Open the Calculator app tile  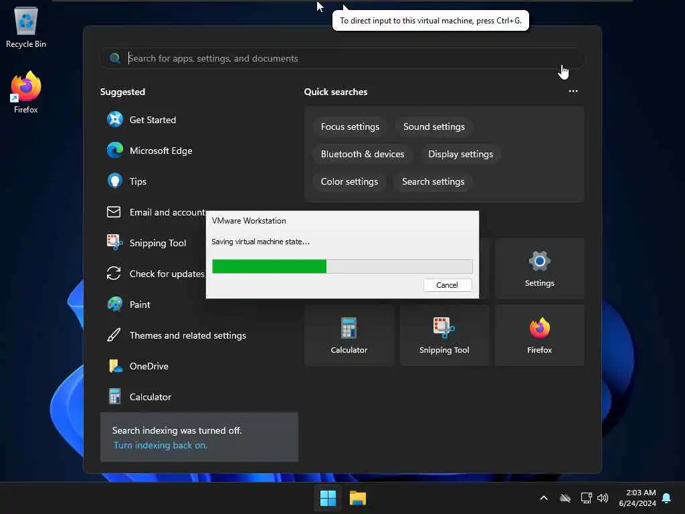pyautogui.click(x=349, y=335)
